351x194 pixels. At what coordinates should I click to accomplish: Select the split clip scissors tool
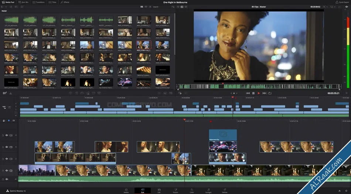coord(10,93)
